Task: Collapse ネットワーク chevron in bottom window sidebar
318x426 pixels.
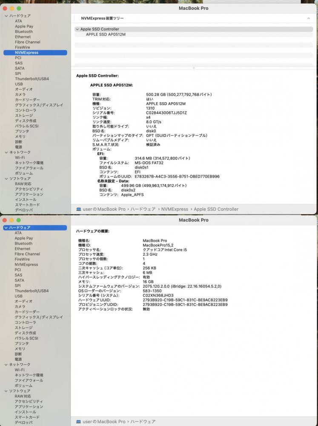Action: pyautogui.click(x=6, y=365)
